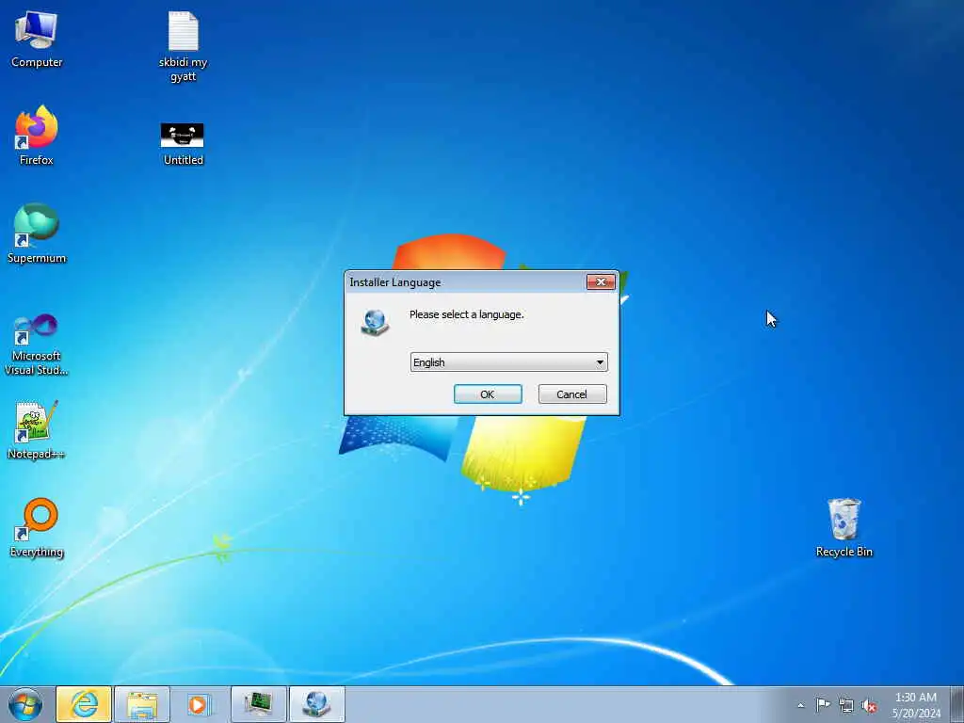Select the Everything search shortcut

(37, 528)
